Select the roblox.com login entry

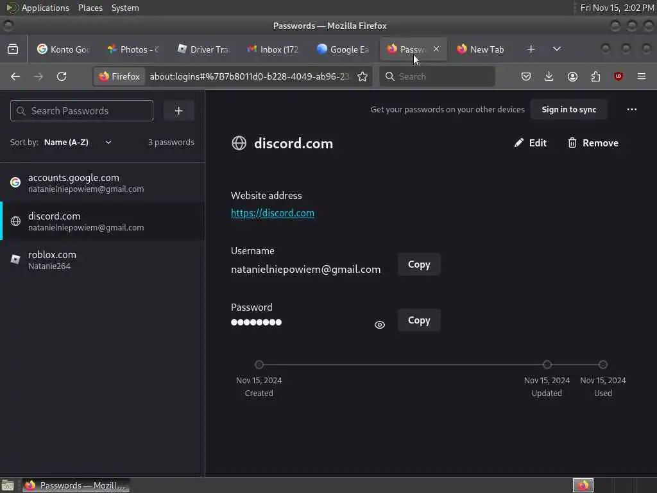point(103,260)
